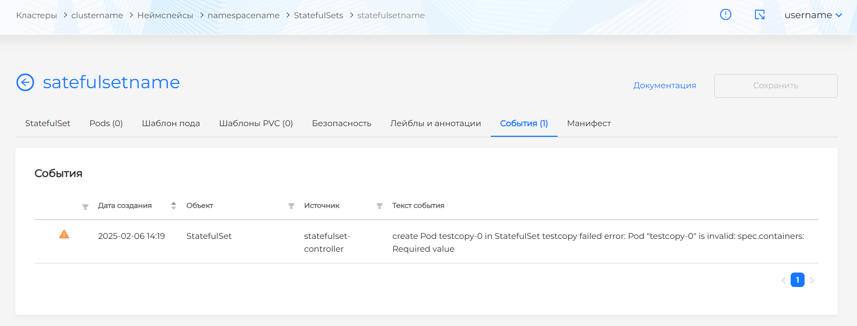This screenshot has height=326, width=857.
Task: Click the back arrow next to satefulsetname
Action: coord(25,82)
